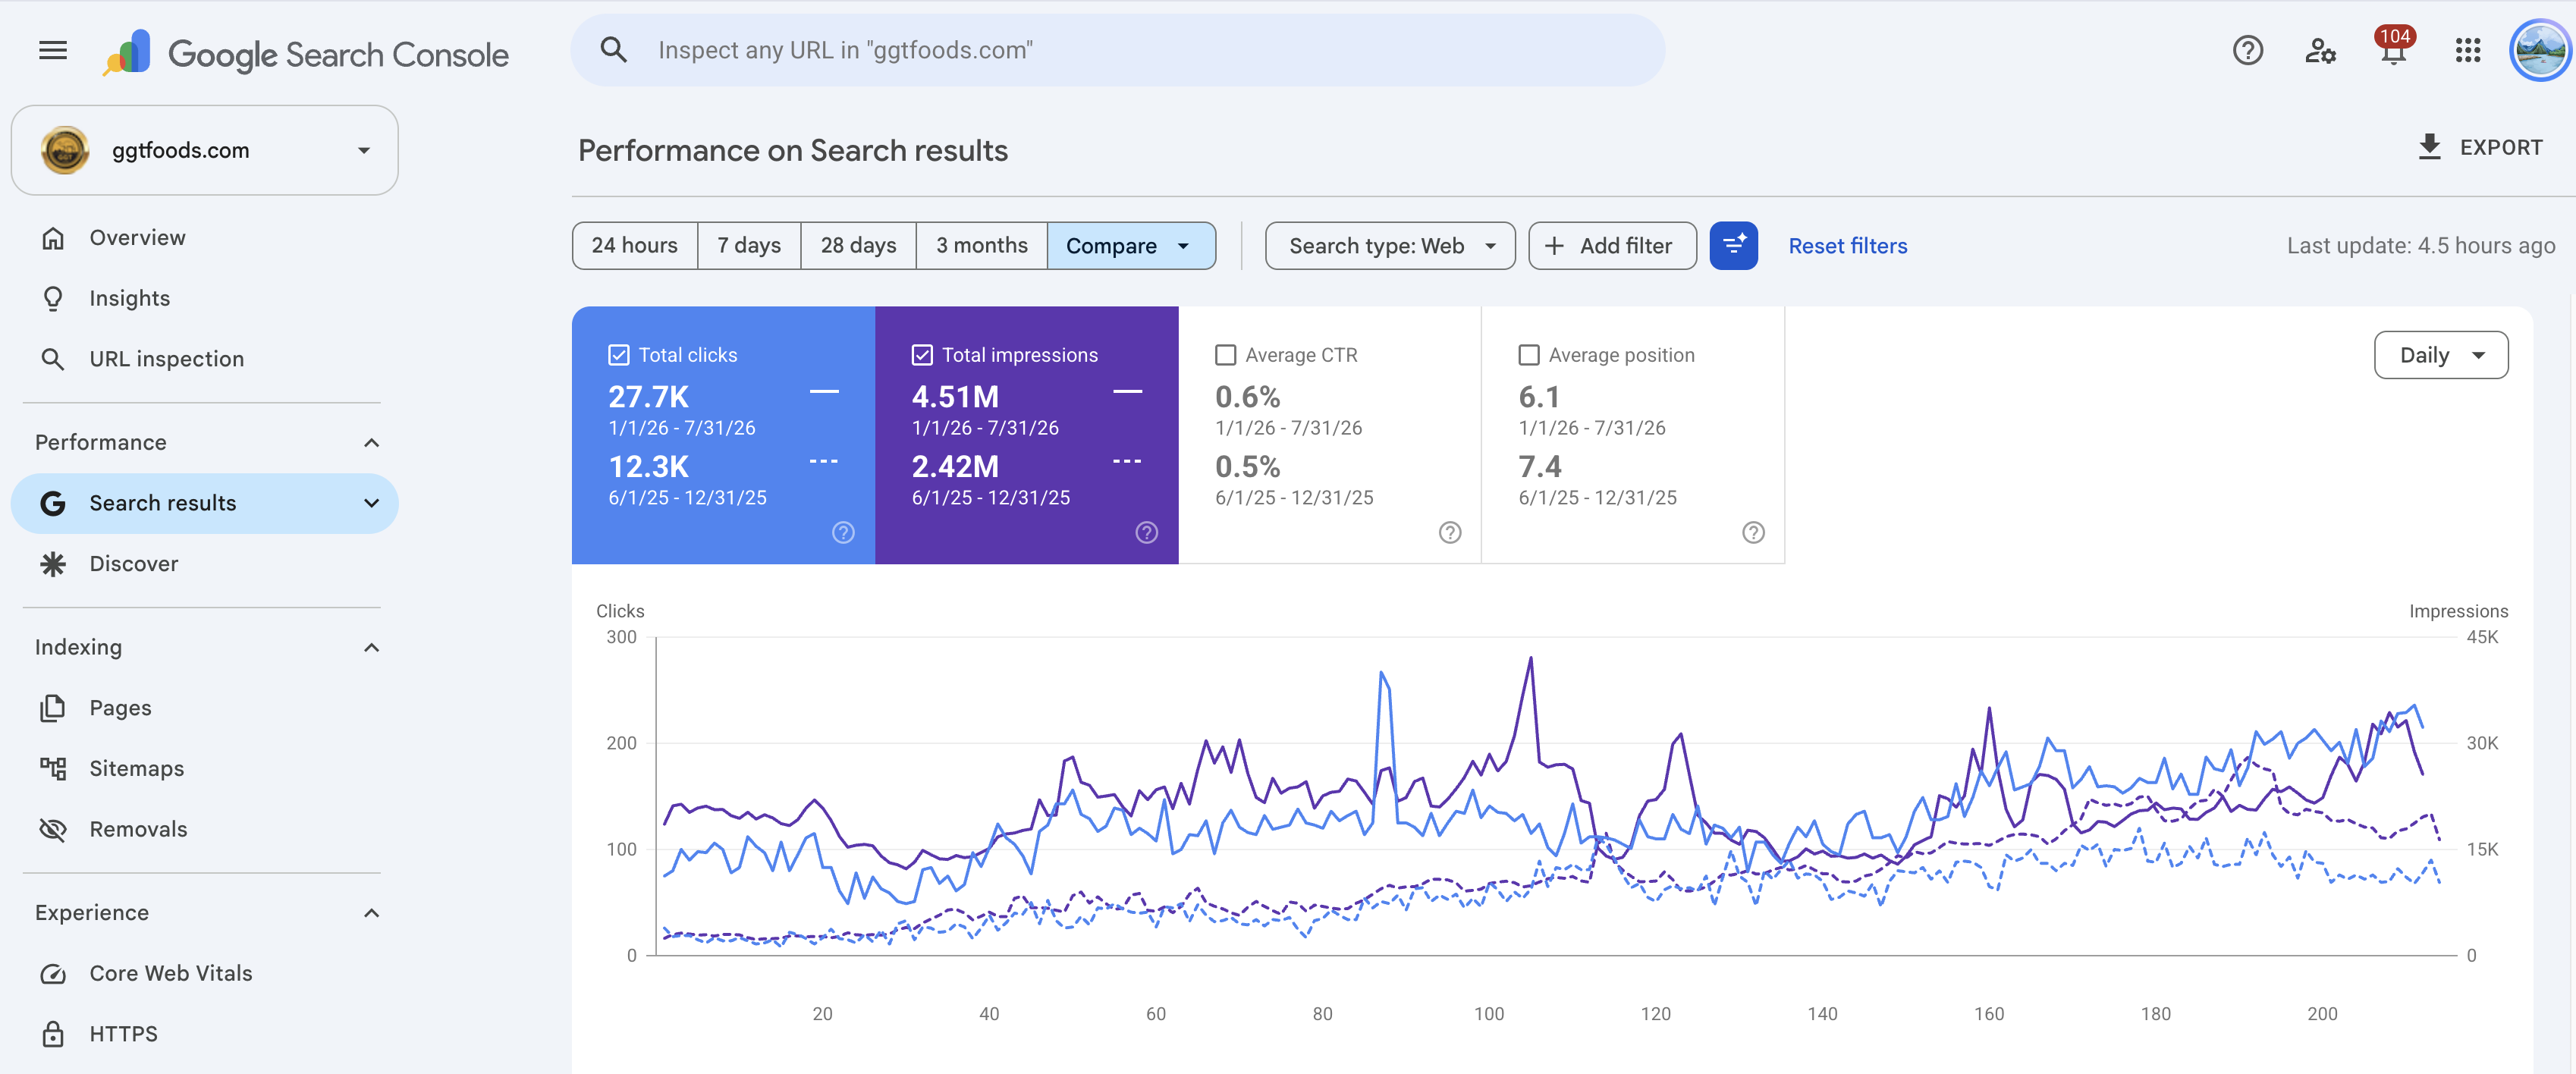
Task: Open notifications bell with 104 badge
Action: [x=2393, y=47]
